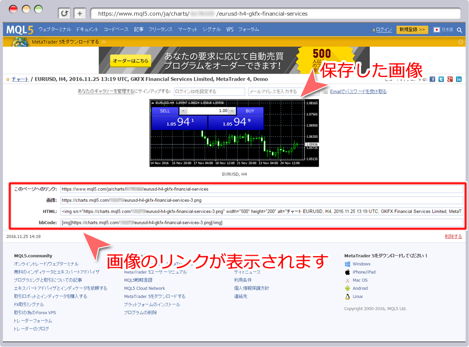Share chart on Google Plus
Screen dimensions: 469x347
[450, 79]
